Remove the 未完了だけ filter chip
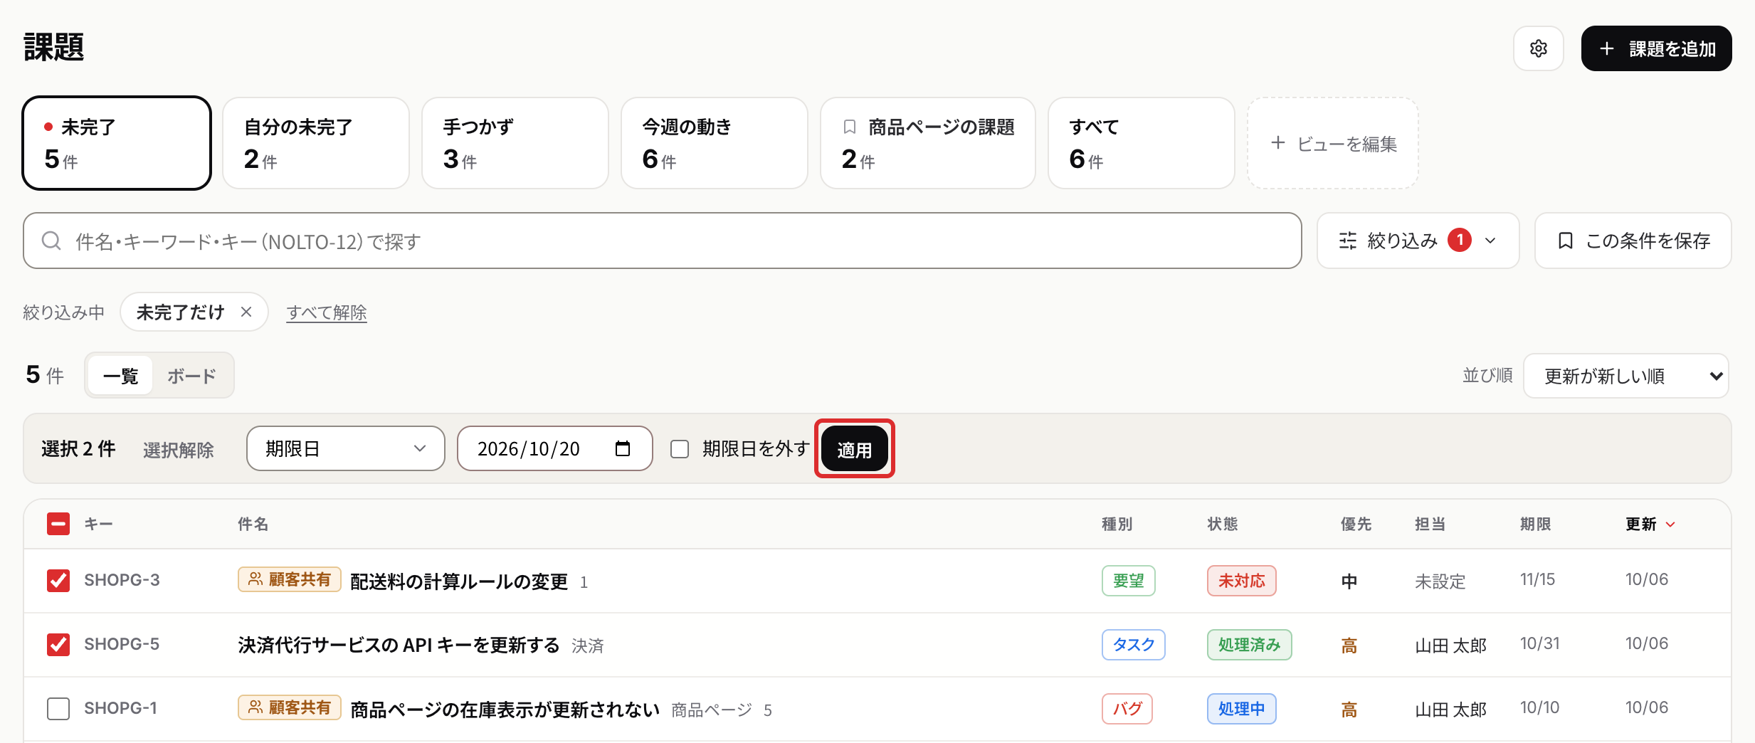Viewport: 1755px width, 743px height. point(246,312)
